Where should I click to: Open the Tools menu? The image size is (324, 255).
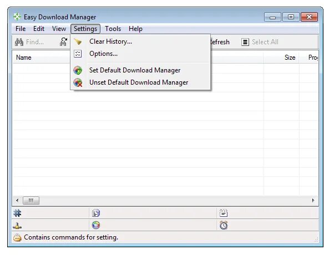[113, 29]
